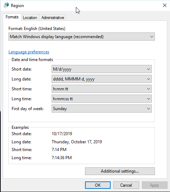The height and width of the screenshot is (192, 170).
Task: Open Language preferences link
Action: pyautogui.click(x=29, y=52)
